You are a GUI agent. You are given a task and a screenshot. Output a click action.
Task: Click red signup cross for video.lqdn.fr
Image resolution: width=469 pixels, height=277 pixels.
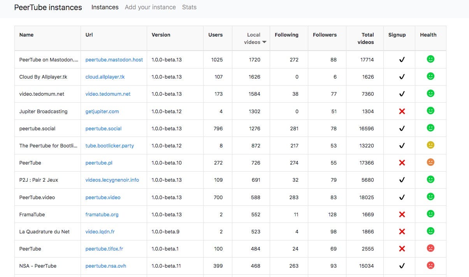[402, 231]
